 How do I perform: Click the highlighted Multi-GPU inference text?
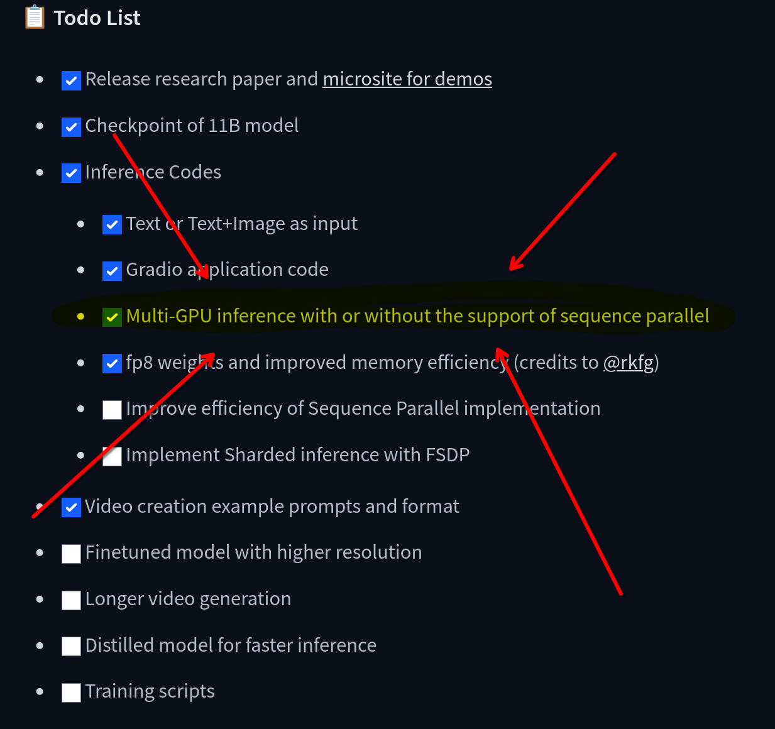[x=417, y=316]
